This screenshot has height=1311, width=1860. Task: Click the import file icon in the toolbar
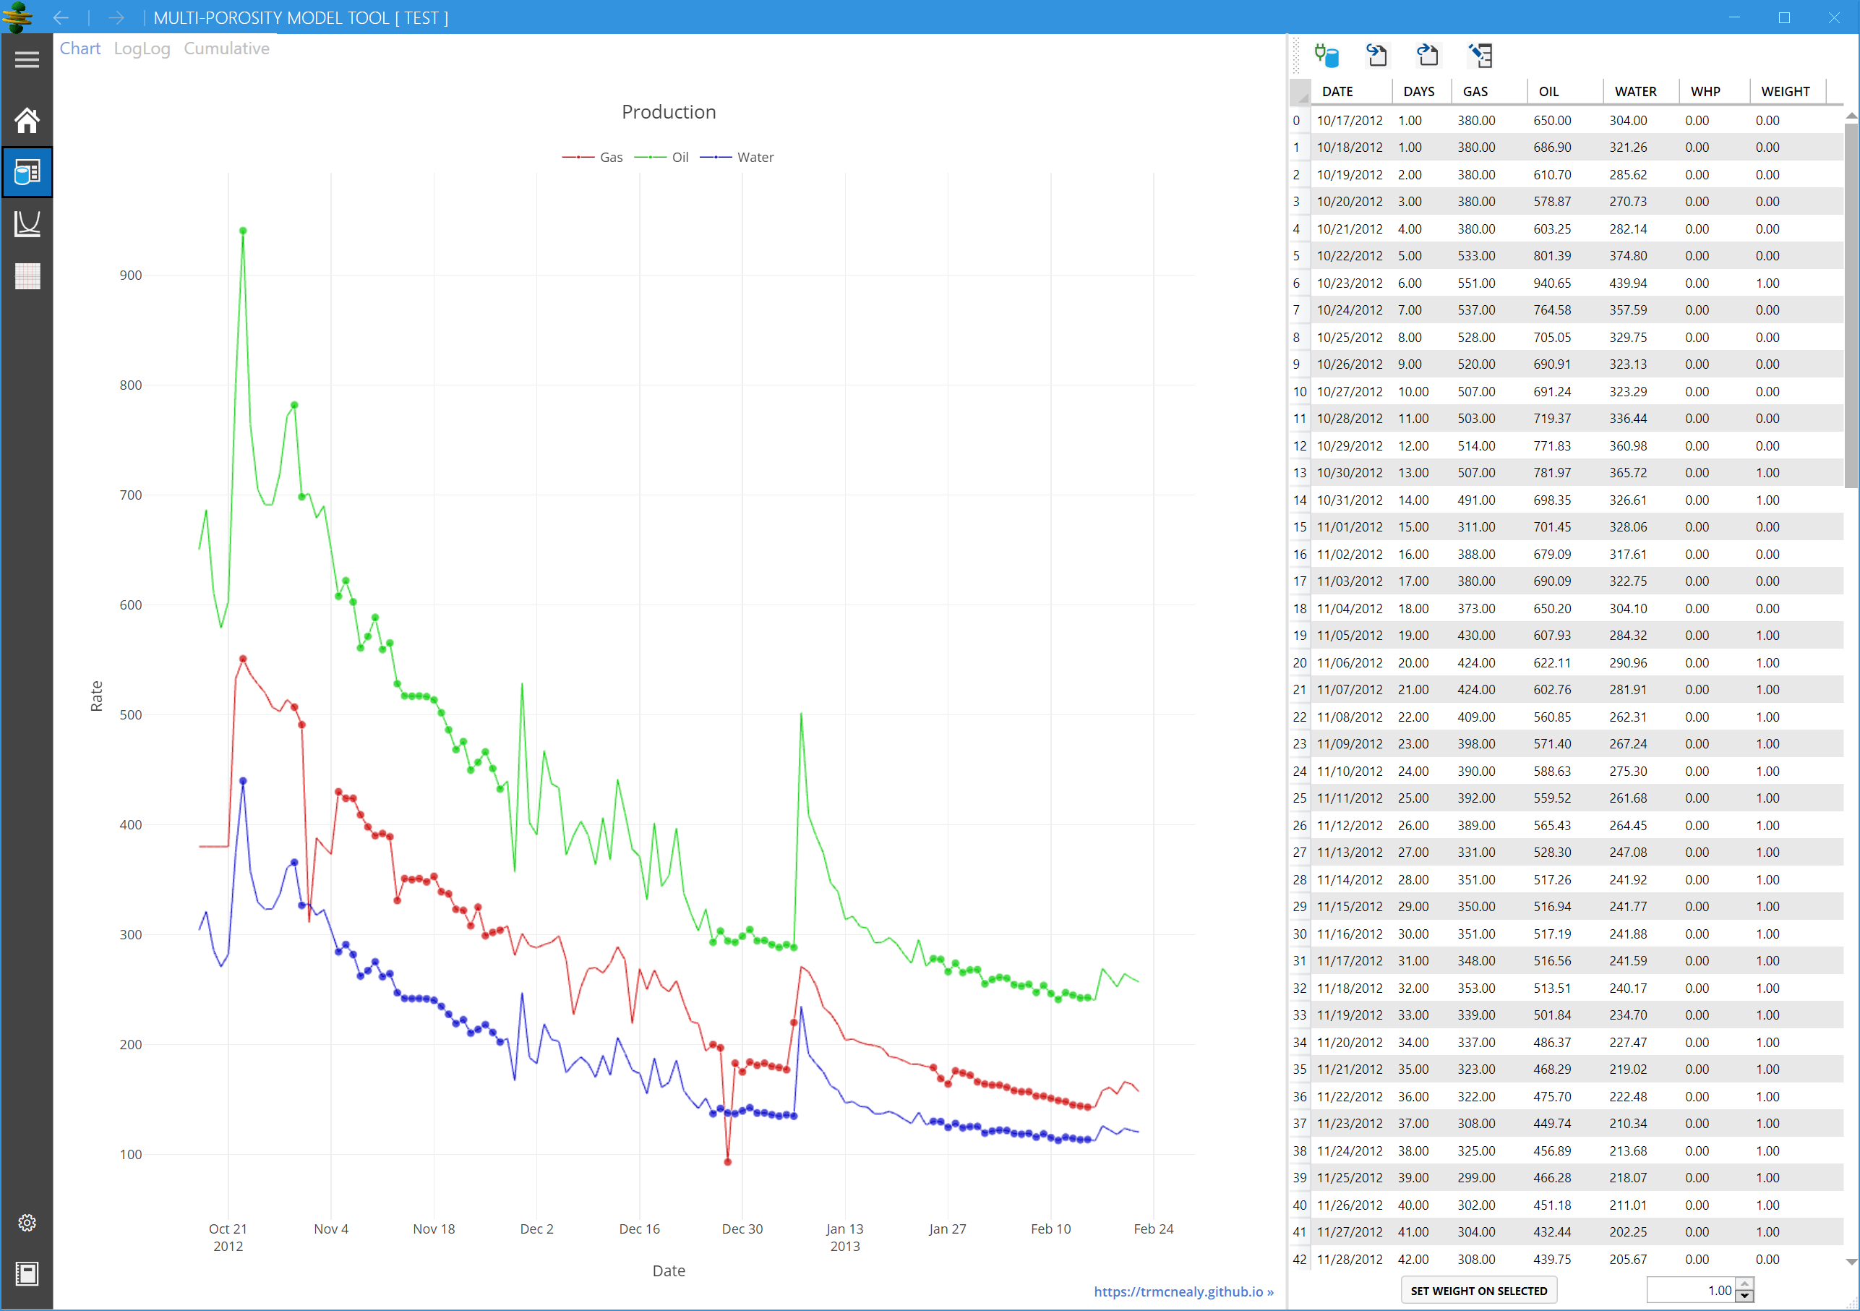[1376, 55]
